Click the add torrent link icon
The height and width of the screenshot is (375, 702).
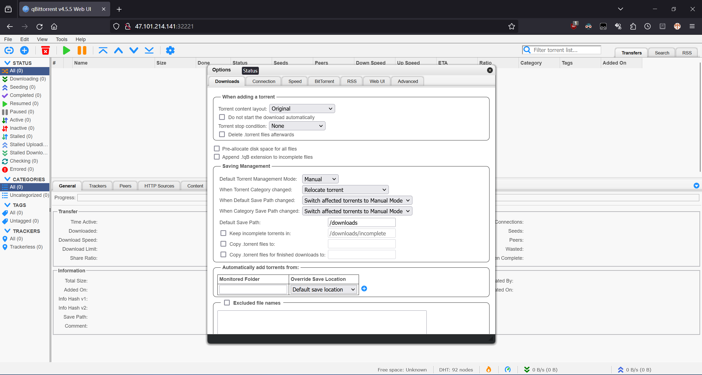click(x=9, y=50)
